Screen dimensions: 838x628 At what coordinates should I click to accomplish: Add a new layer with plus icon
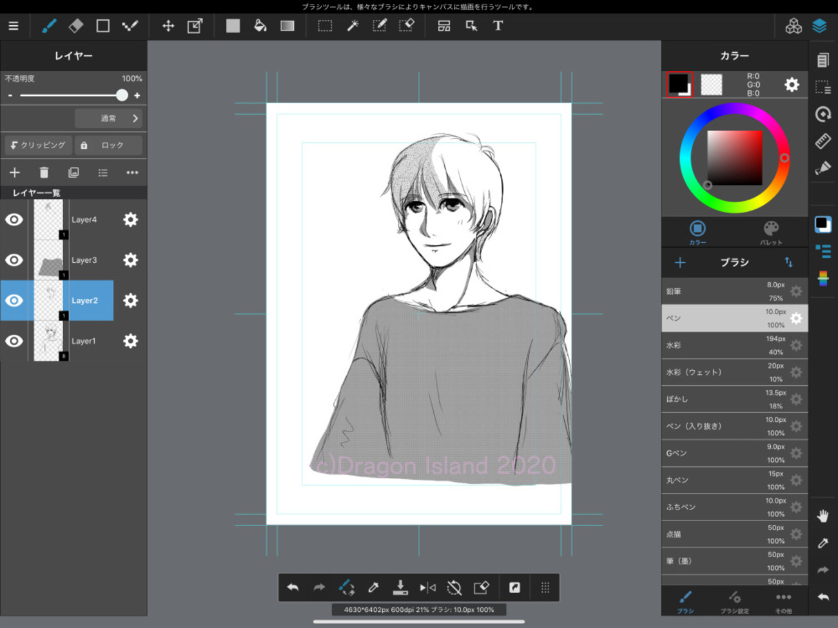pos(15,173)
